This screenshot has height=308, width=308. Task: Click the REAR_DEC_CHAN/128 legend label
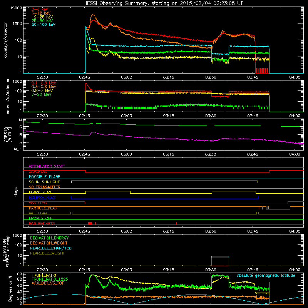point(51,248)
